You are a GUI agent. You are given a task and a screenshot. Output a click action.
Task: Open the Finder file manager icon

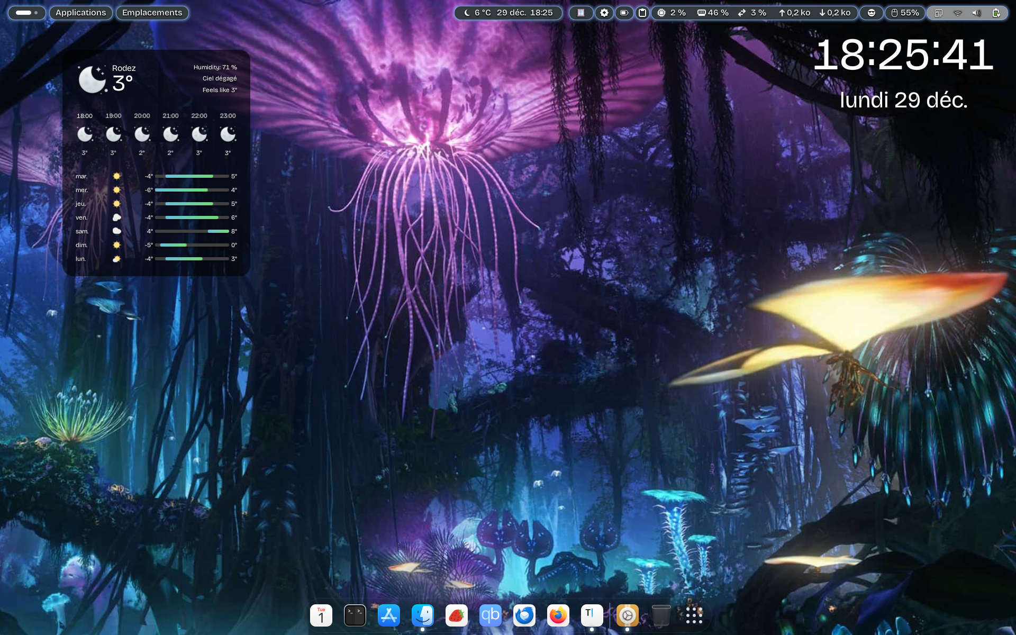point(423,615)
